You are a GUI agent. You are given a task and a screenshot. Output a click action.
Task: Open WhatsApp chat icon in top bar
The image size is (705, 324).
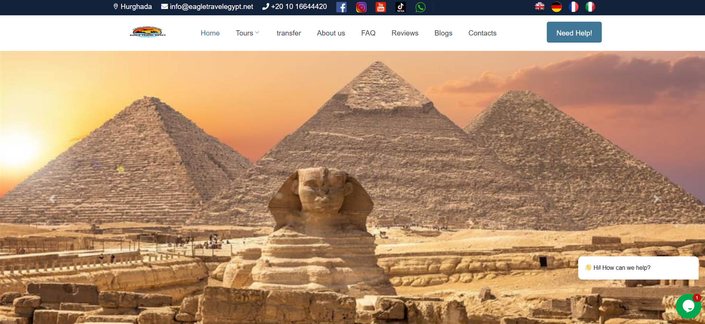click(420, 7)
